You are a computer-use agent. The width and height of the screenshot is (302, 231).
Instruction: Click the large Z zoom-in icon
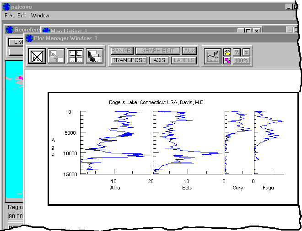237,52
